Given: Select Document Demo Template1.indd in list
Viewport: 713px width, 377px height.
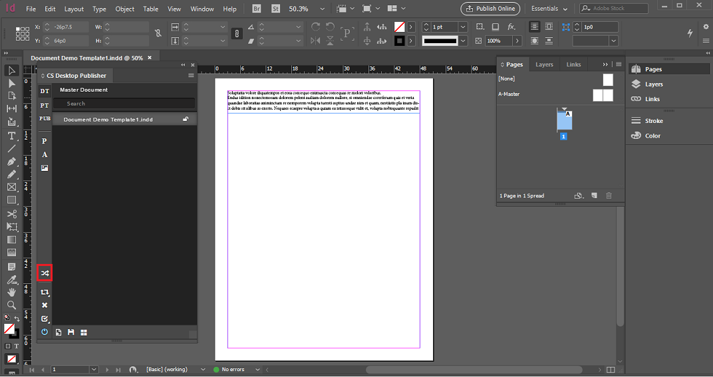Looking at the screenshot, I should (x=124, y=119).
